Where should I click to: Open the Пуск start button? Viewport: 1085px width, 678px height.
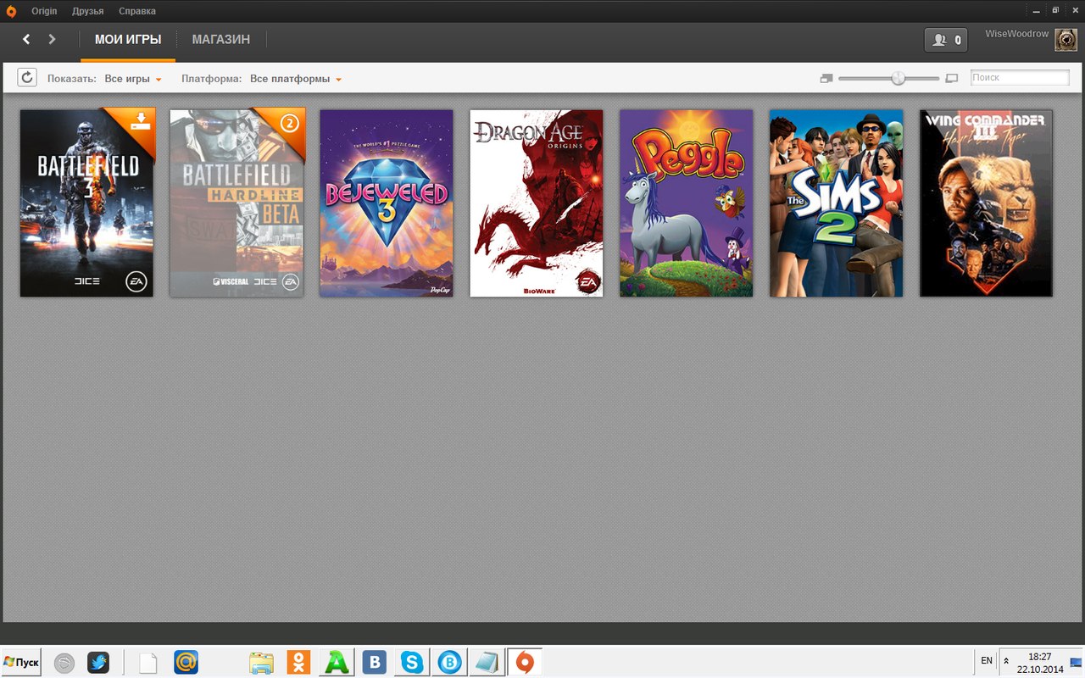21,662
